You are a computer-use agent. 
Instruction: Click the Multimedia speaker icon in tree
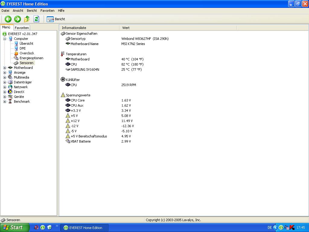point(10,77)
